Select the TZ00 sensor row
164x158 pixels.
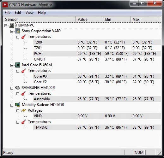97,42
